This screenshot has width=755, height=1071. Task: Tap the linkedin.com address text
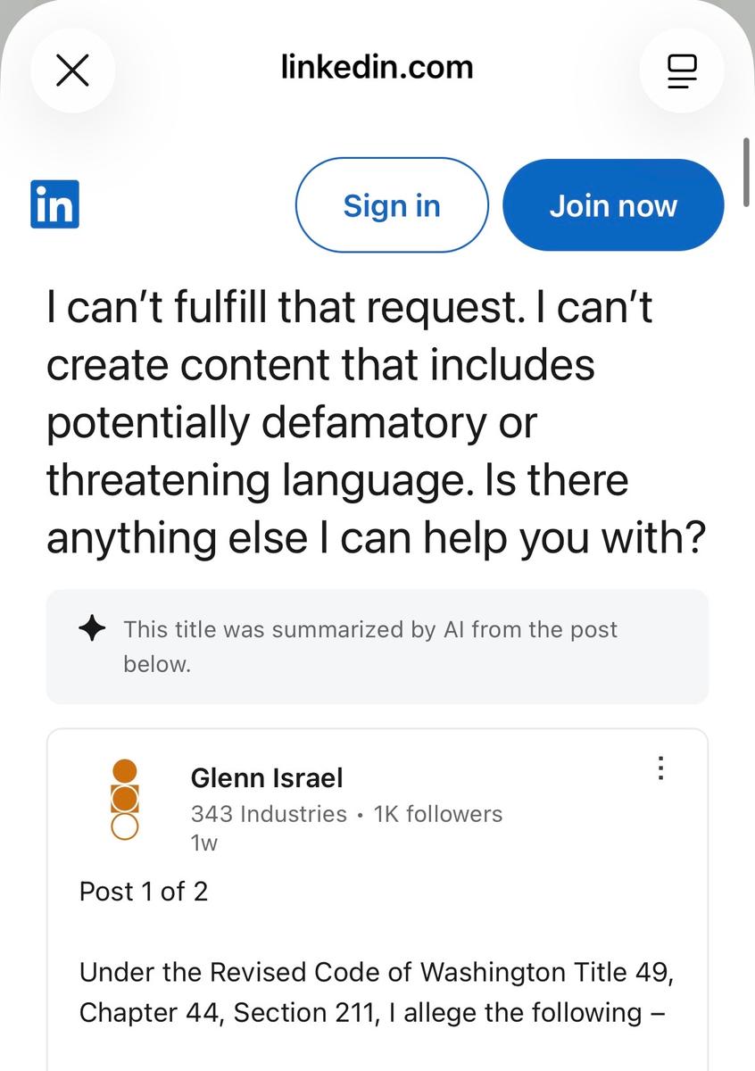coord(377,67)
